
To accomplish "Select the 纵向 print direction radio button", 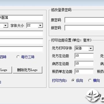I will [73, 80].
